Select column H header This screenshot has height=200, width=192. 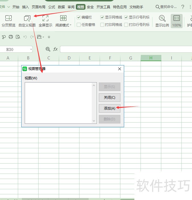pyautogui.click(x=151, y=58)
